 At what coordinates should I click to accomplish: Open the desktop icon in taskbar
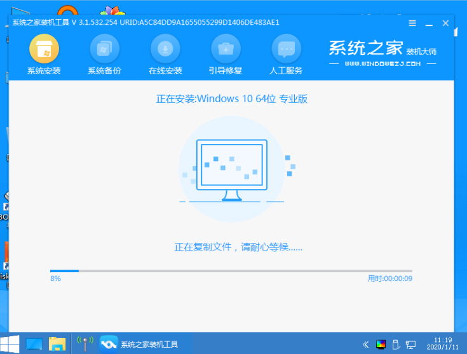[x=34, y=344]
